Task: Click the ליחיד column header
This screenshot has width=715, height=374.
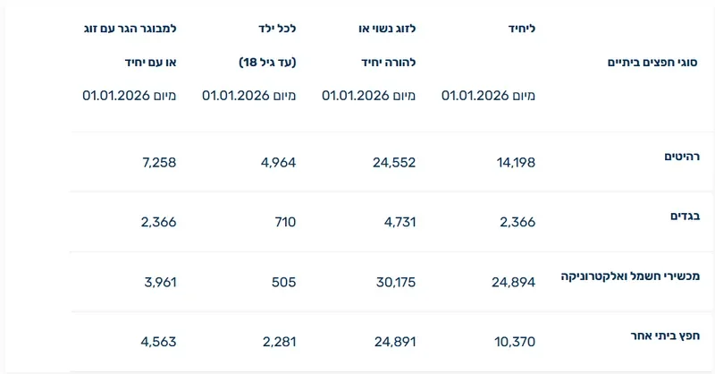Action: (x=520, y=29)
